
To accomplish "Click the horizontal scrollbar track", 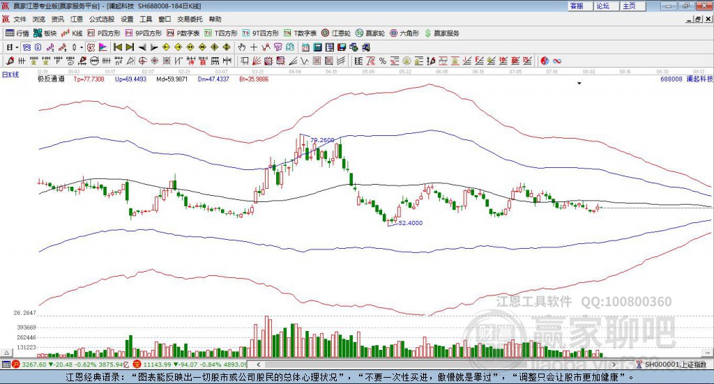I will pyautogui.click(x=436, y=364).
